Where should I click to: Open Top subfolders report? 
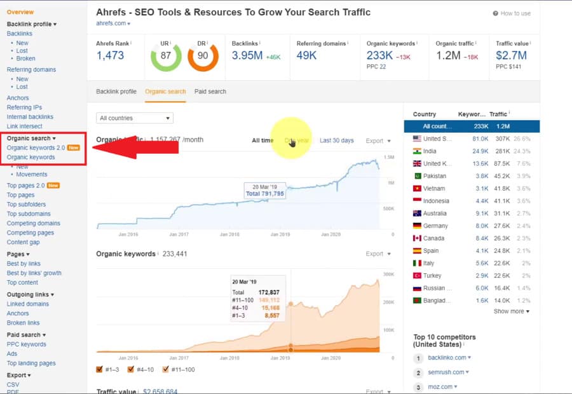point(26,204)
